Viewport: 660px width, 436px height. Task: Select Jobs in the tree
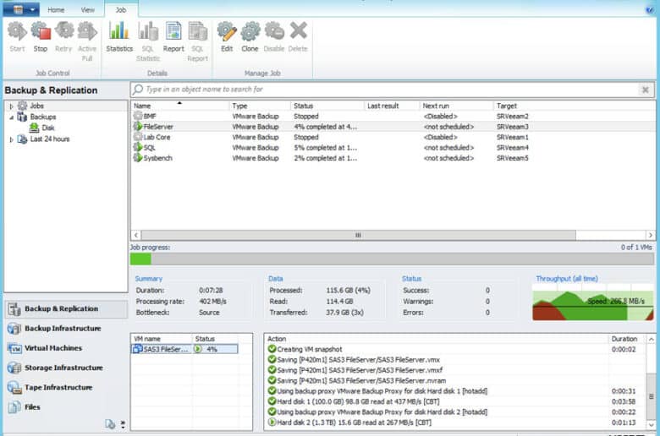36,106
